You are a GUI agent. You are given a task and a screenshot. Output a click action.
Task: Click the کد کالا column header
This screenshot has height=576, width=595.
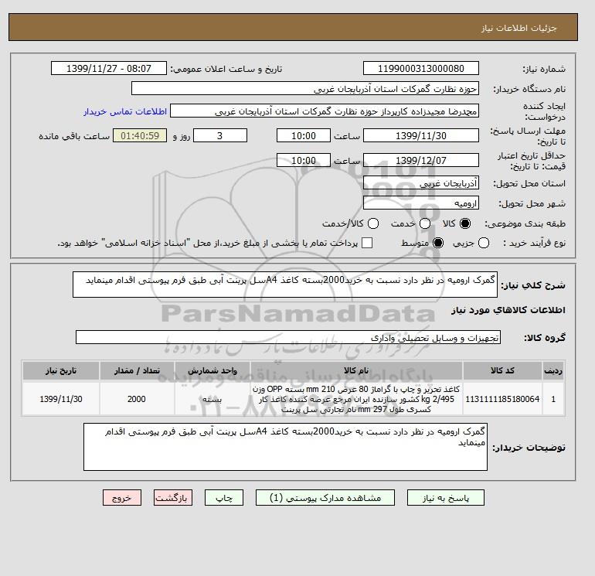502,370
